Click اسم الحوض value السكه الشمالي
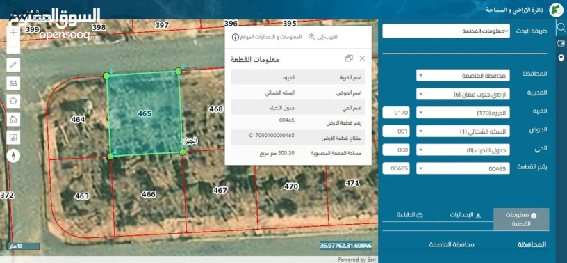This screenshot has width=567, height=263. pyautogui.click(x=280, y=93)
